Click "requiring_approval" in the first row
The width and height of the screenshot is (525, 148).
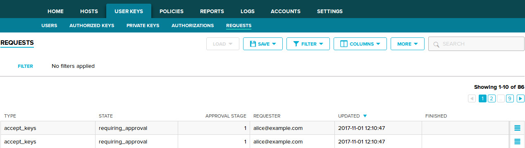click(x=123, y=128)
